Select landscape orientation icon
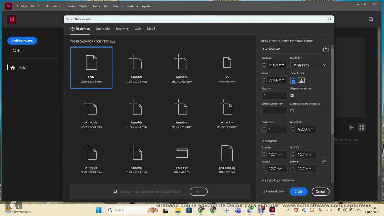Viewport: 384px width, 216px height. click(301, 80)
